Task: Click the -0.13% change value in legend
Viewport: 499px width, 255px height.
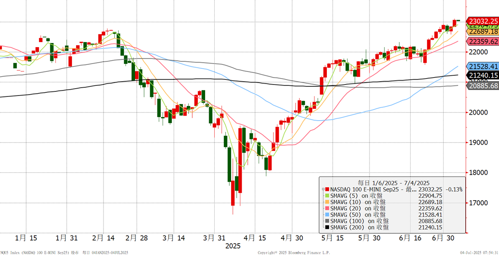Action: coord(454,190)
